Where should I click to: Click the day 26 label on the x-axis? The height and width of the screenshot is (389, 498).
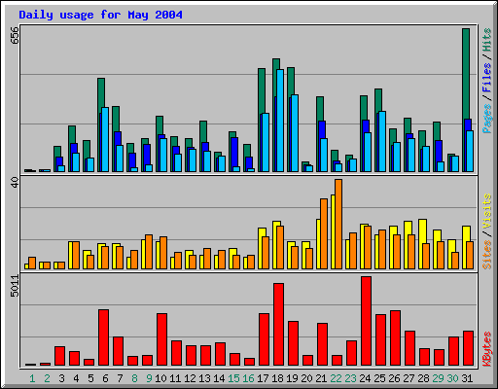pos(394,378)
